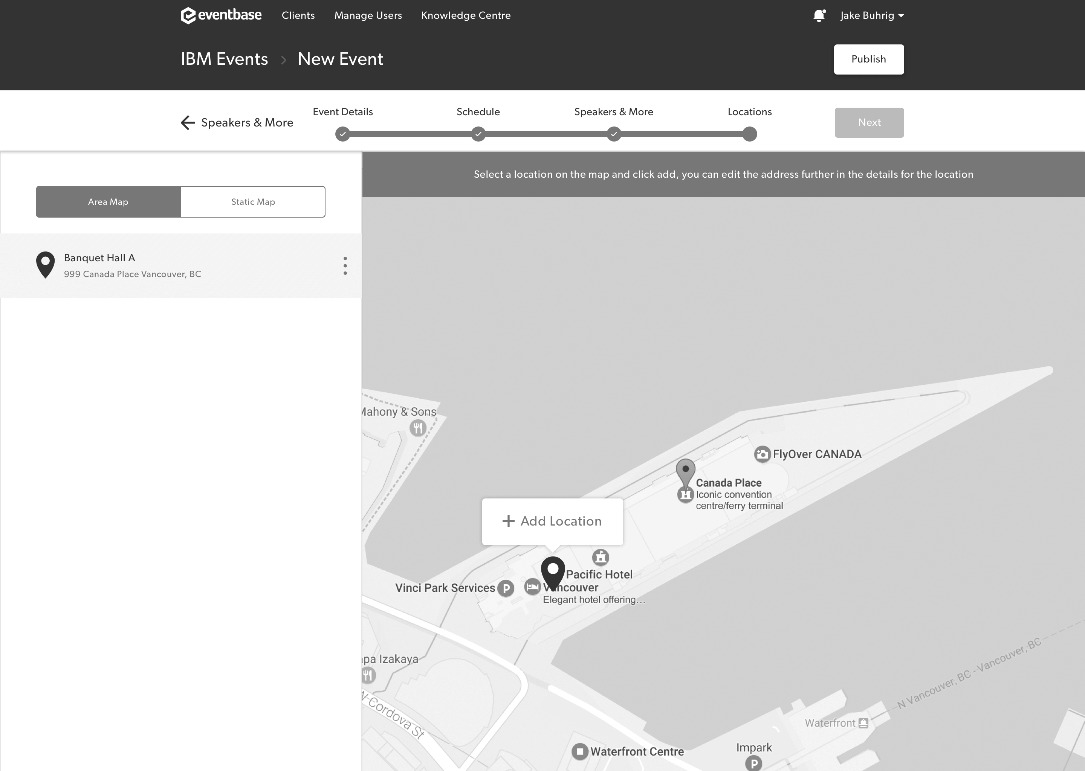Screen dimensions: 1085x771
Task: Open the Banquet Hall A options menu
Action: (x=345, y=265)
